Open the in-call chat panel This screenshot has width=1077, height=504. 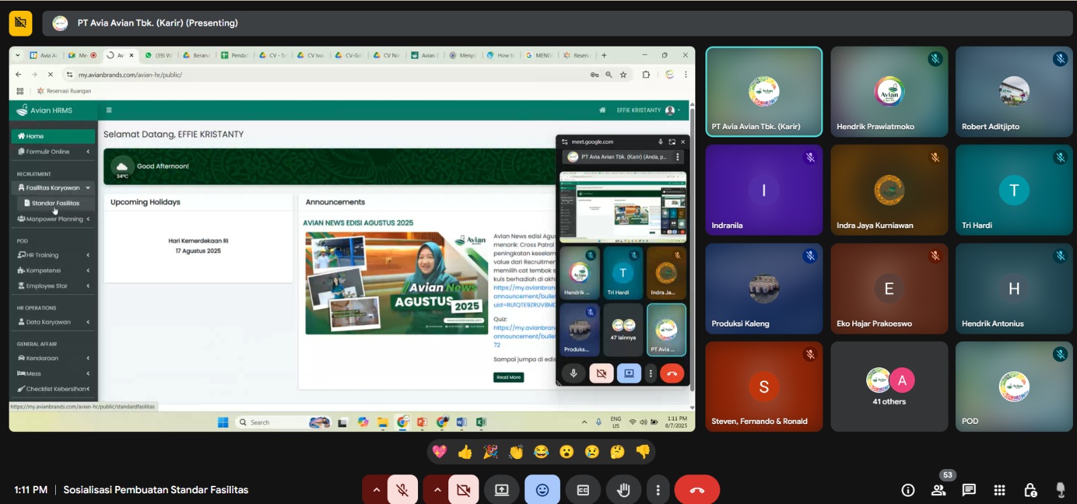coord(969,490)
